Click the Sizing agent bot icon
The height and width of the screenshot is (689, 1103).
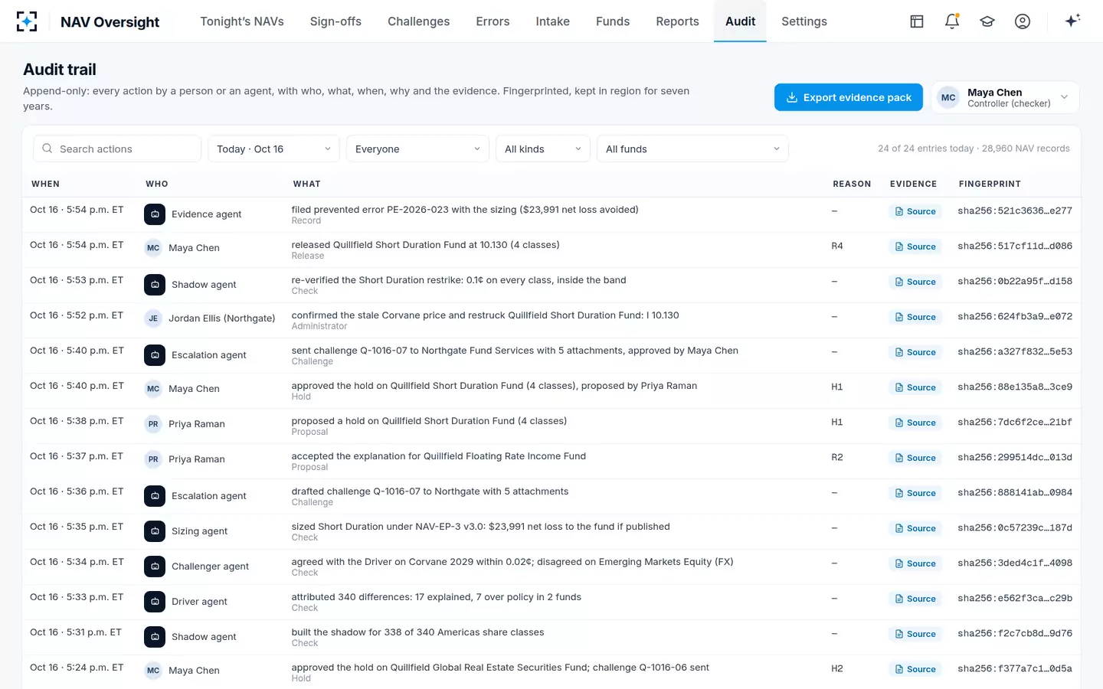pos(155,531)
